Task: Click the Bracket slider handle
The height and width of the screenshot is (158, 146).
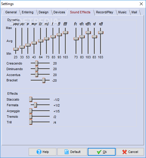Action: click(x=44, y=80)
